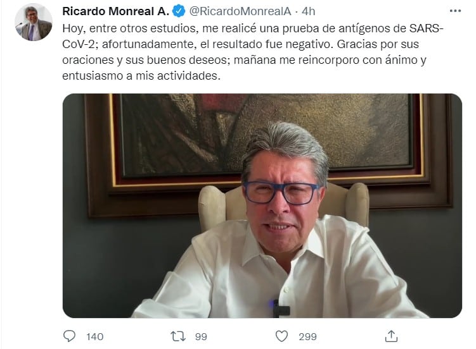Image resolution: width=476 pixels, height=349 pixels.
Task: Open the three-dot more options menu
Action: click(455, 11)
